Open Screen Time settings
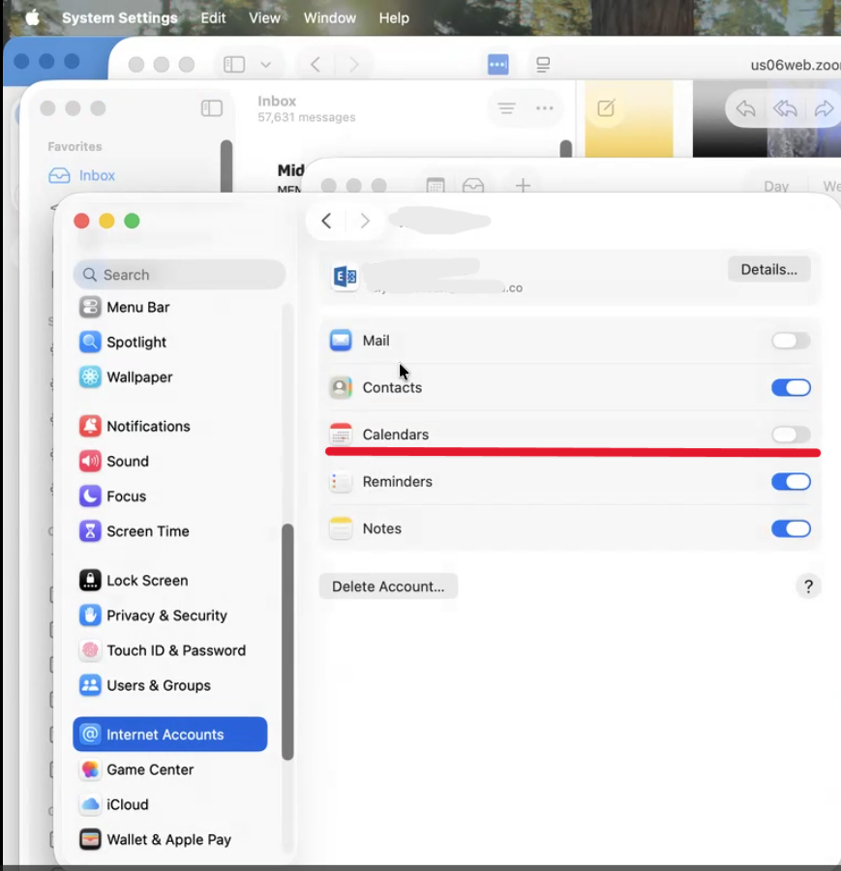This screenshot has height=871, width=841. 170,531
